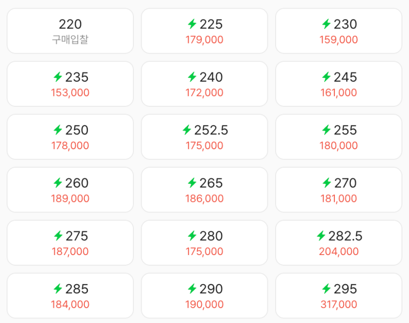Viewport: 409px width, 323px height.
Task: Click the green bolt icon beside 252.5
Action: tap(187, 130)
